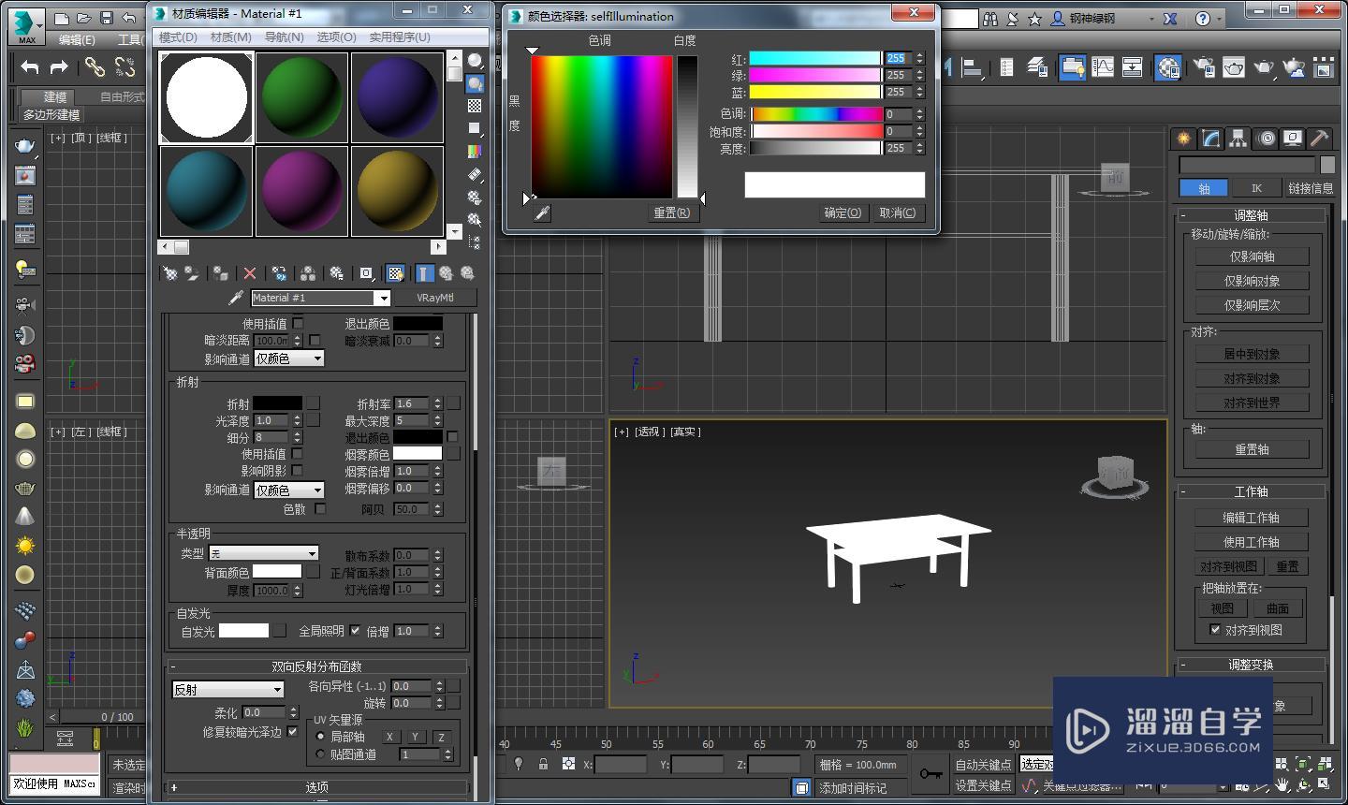Collapse the 双向反射分布函数 rollout
Image resolution: width=1348 pixels, height=805 pixels.
(316, 666)
